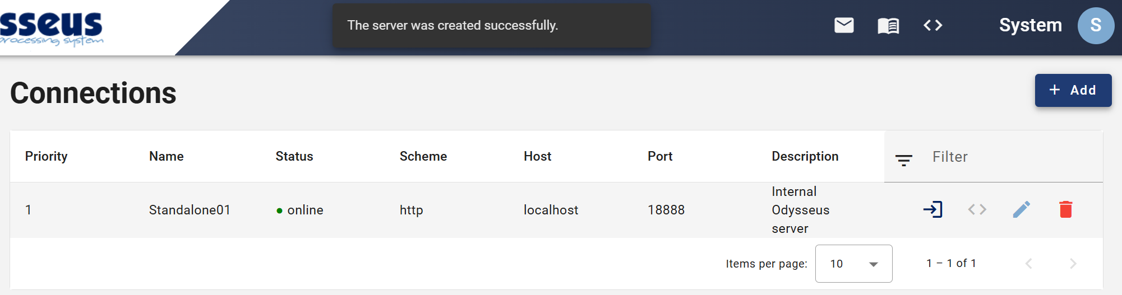Open the mail messages icon
The height and width of the screenshot is (295, 1122).
point(844,25)
